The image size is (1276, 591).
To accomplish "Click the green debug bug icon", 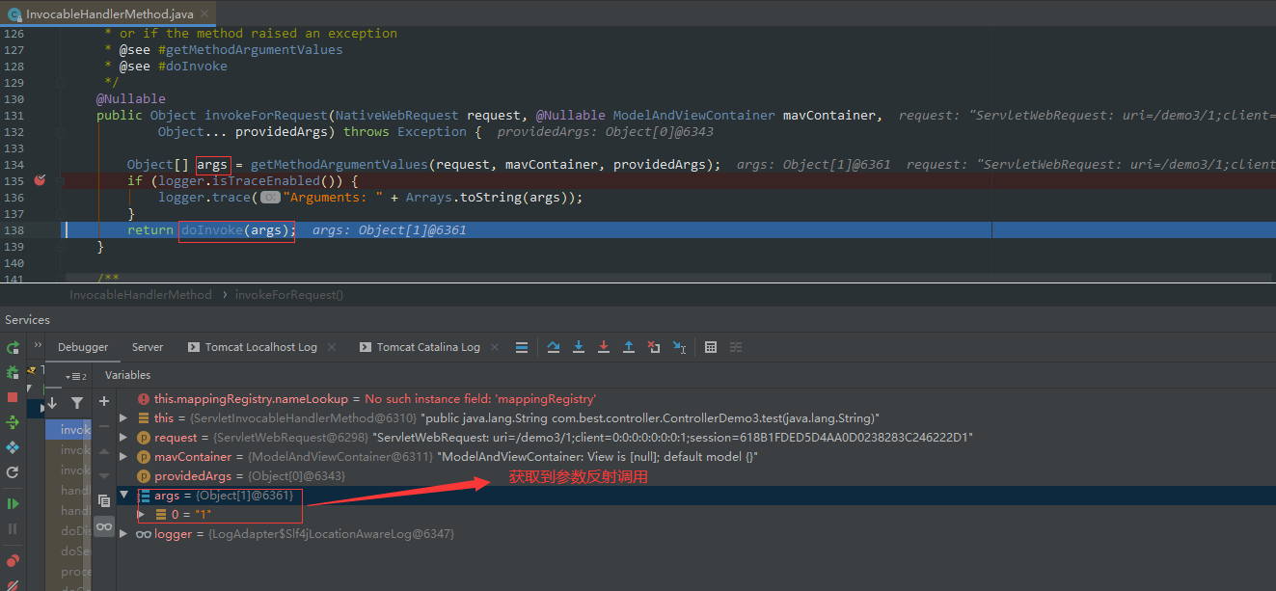I will point(13,372).
